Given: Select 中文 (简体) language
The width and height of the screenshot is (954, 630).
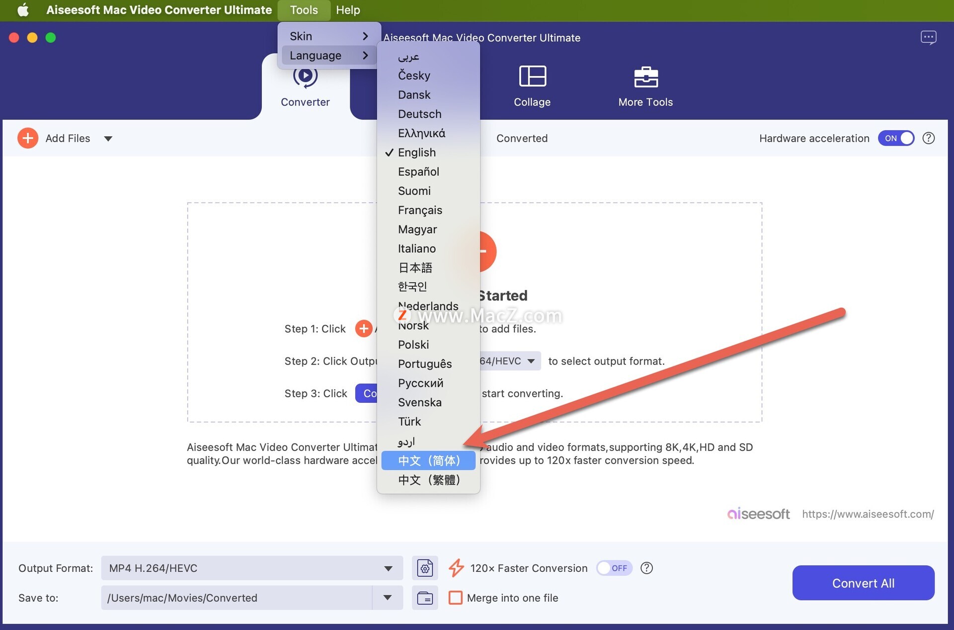Looking at the screenshot, I should [428, 460].
